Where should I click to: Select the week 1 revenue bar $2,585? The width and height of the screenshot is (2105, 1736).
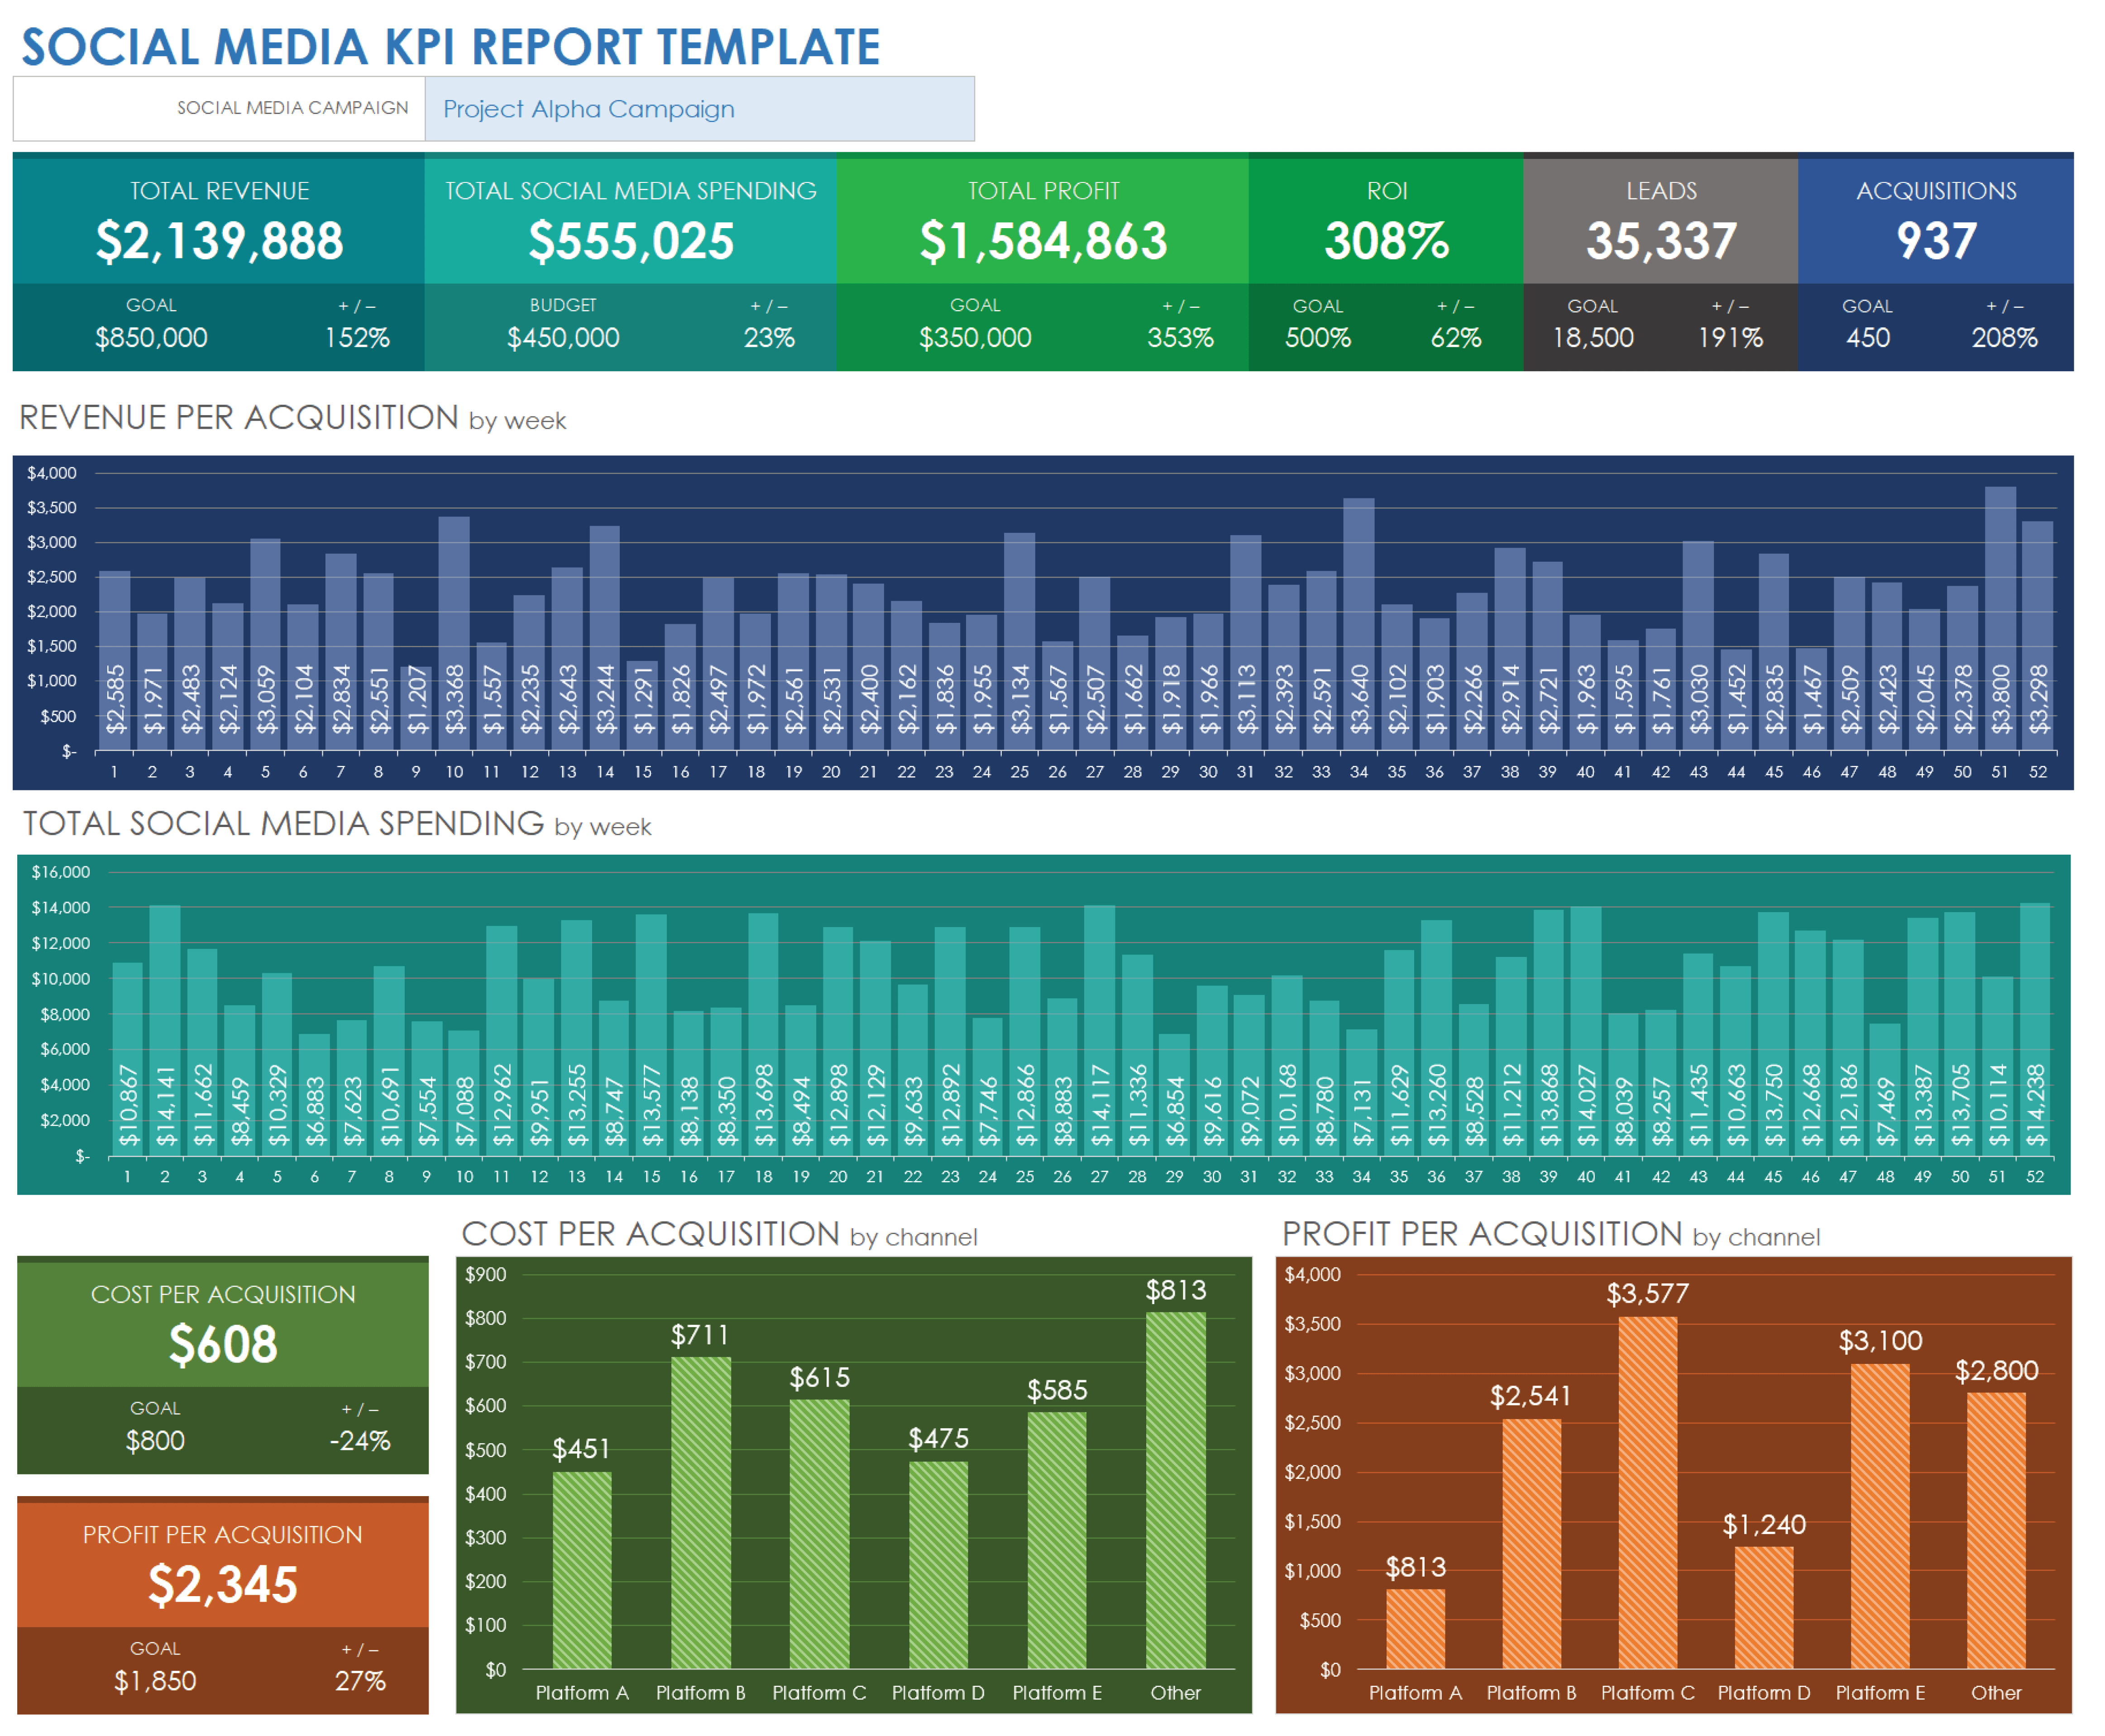[115, 661]
